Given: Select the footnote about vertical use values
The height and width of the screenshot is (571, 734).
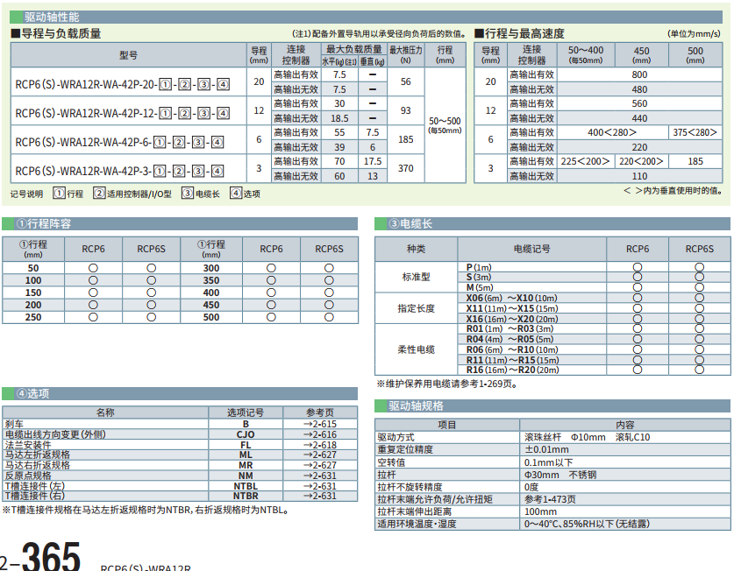Looking at the screenshot, I should (x=673, y=191).
